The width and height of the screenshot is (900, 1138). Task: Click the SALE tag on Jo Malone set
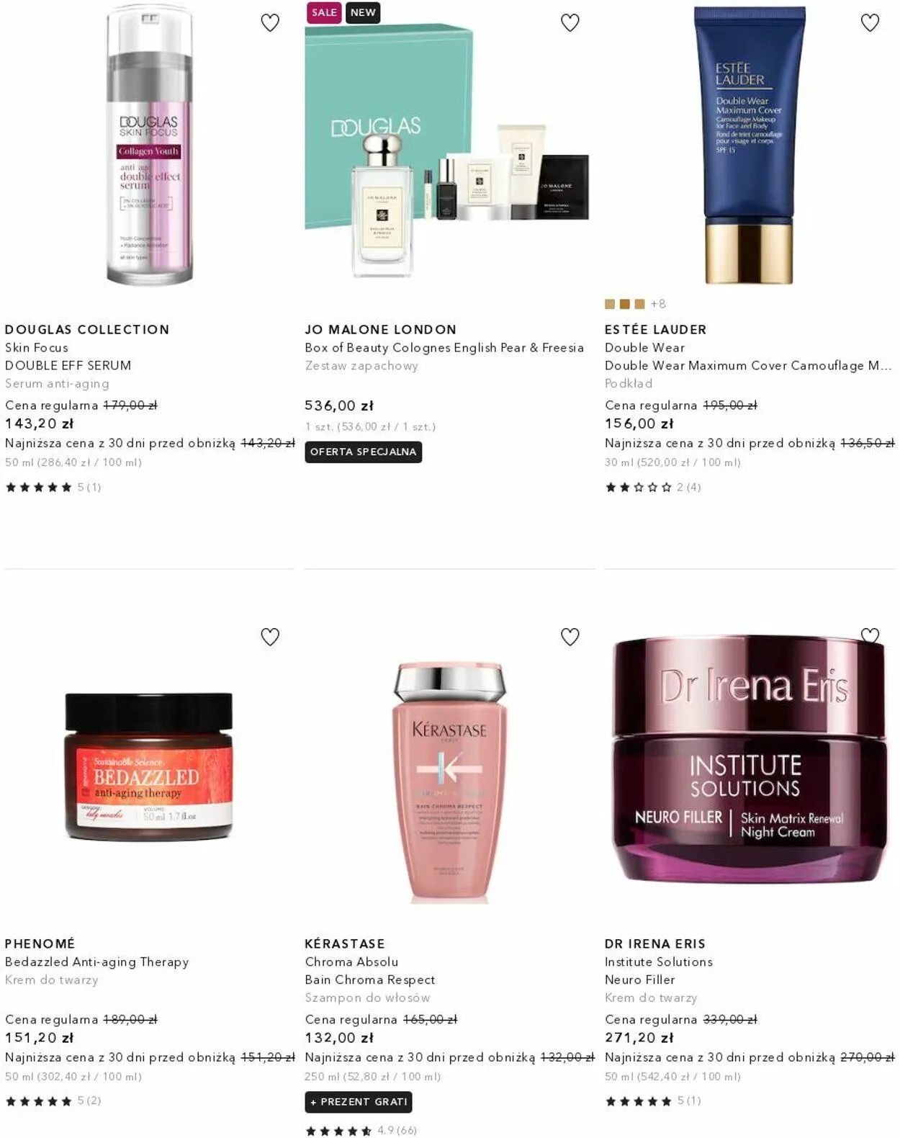click(x=325, y=12)
